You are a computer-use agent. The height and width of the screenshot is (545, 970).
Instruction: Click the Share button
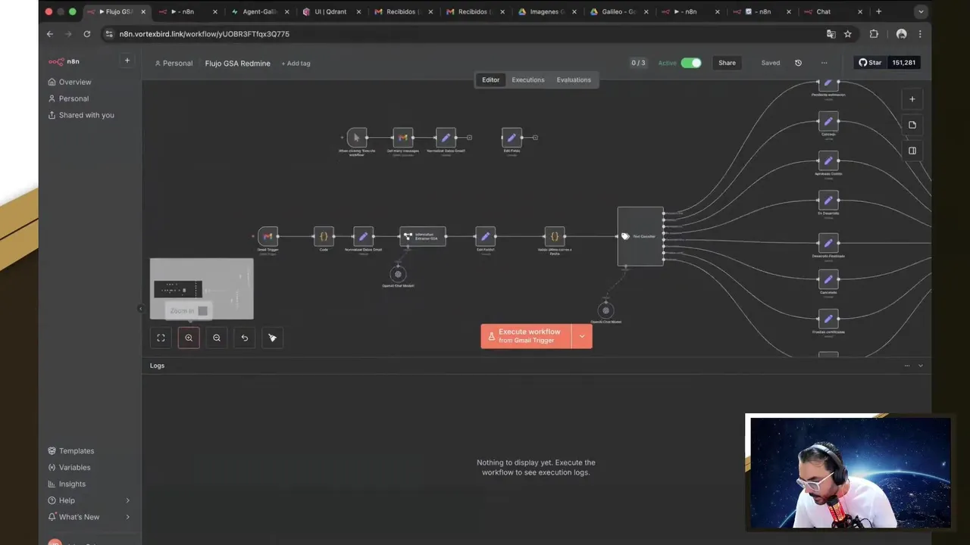(727, 63)
